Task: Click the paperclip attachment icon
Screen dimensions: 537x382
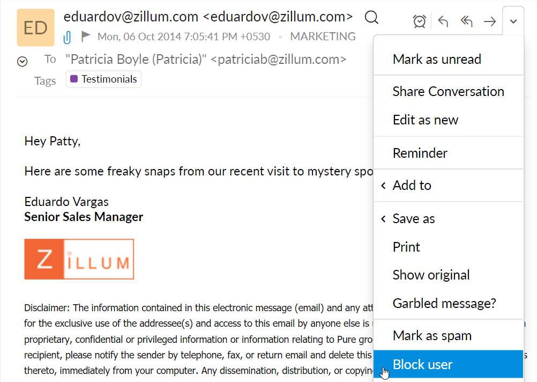Action: (68, 37)
